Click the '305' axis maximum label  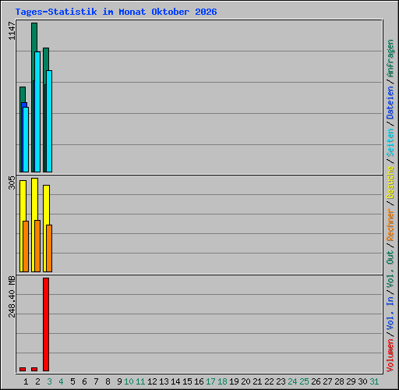point(12,183)
